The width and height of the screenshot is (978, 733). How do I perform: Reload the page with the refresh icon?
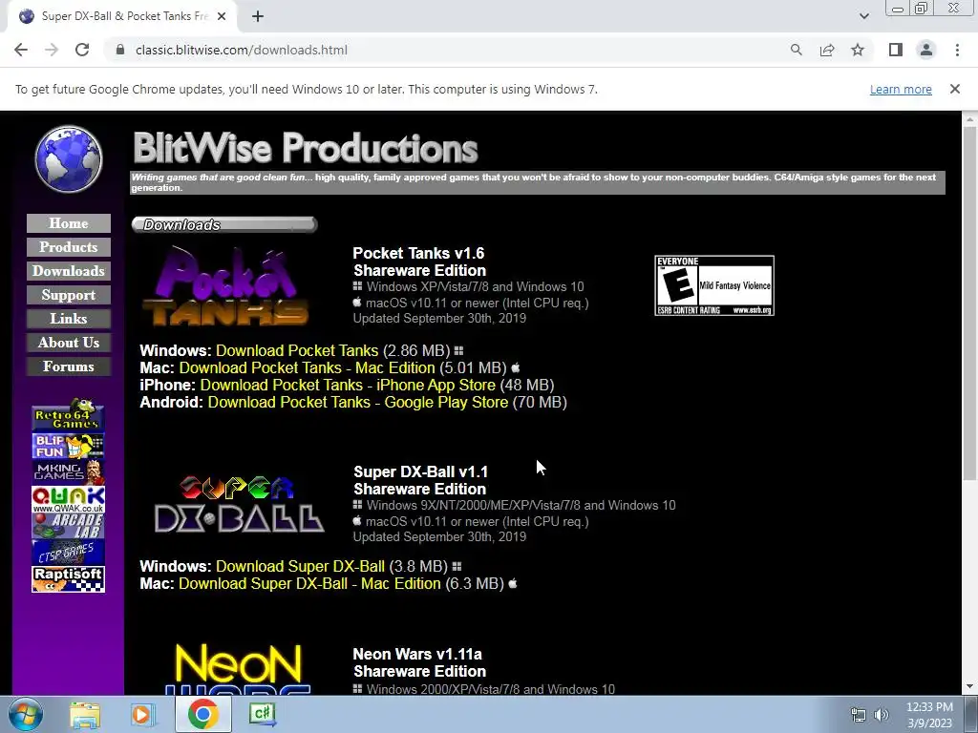[x=82, y=50]
